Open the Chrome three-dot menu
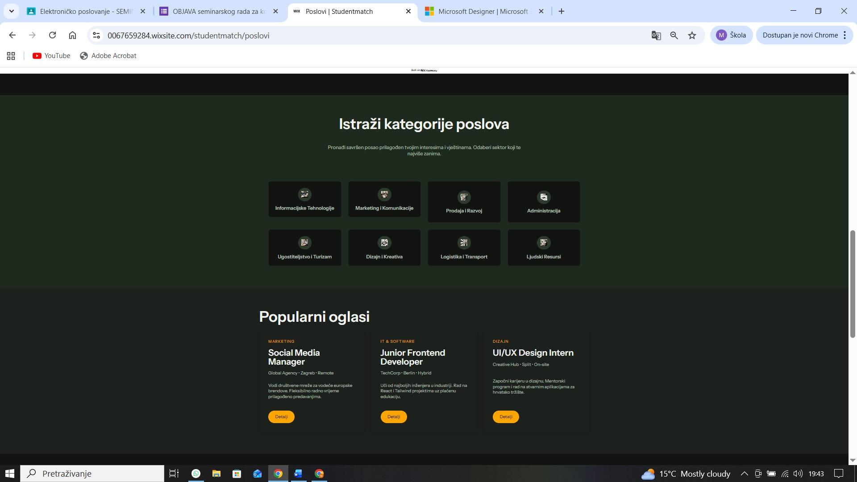The height and width of the screenshot is (482, 857). pyautogui.click(x=845, y=35)
